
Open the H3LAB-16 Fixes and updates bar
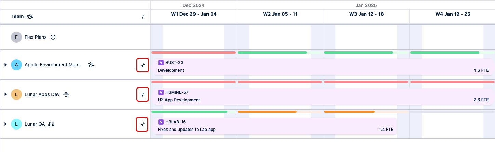coord(275,126)
